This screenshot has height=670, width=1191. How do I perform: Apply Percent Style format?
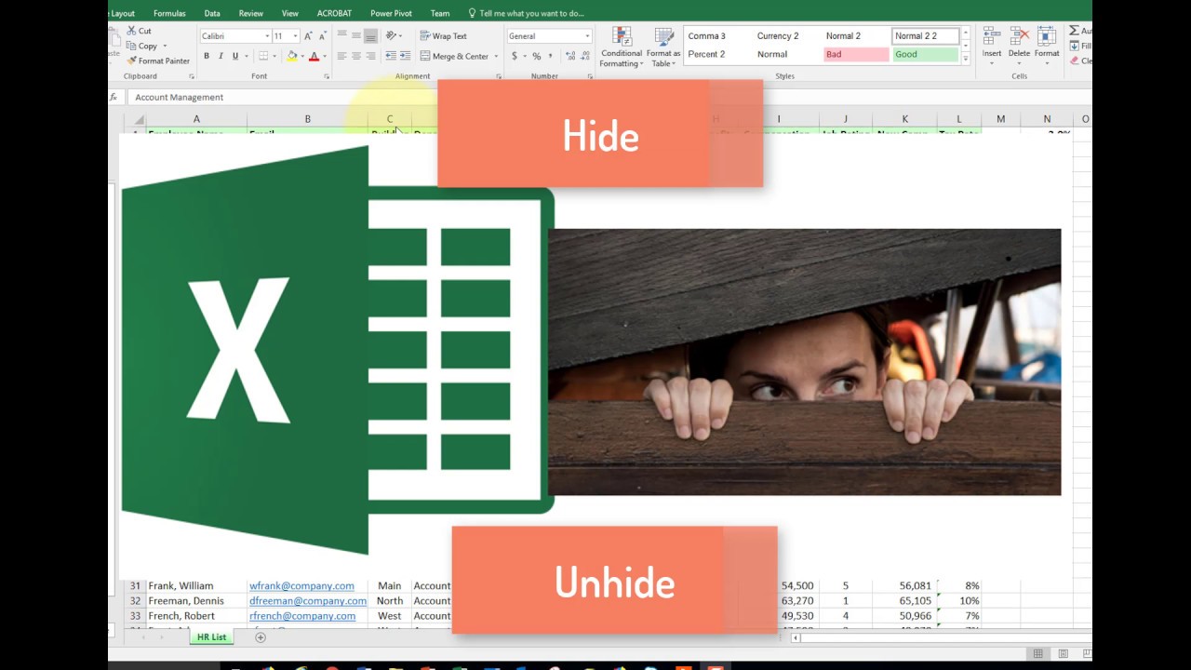(537, 56)
